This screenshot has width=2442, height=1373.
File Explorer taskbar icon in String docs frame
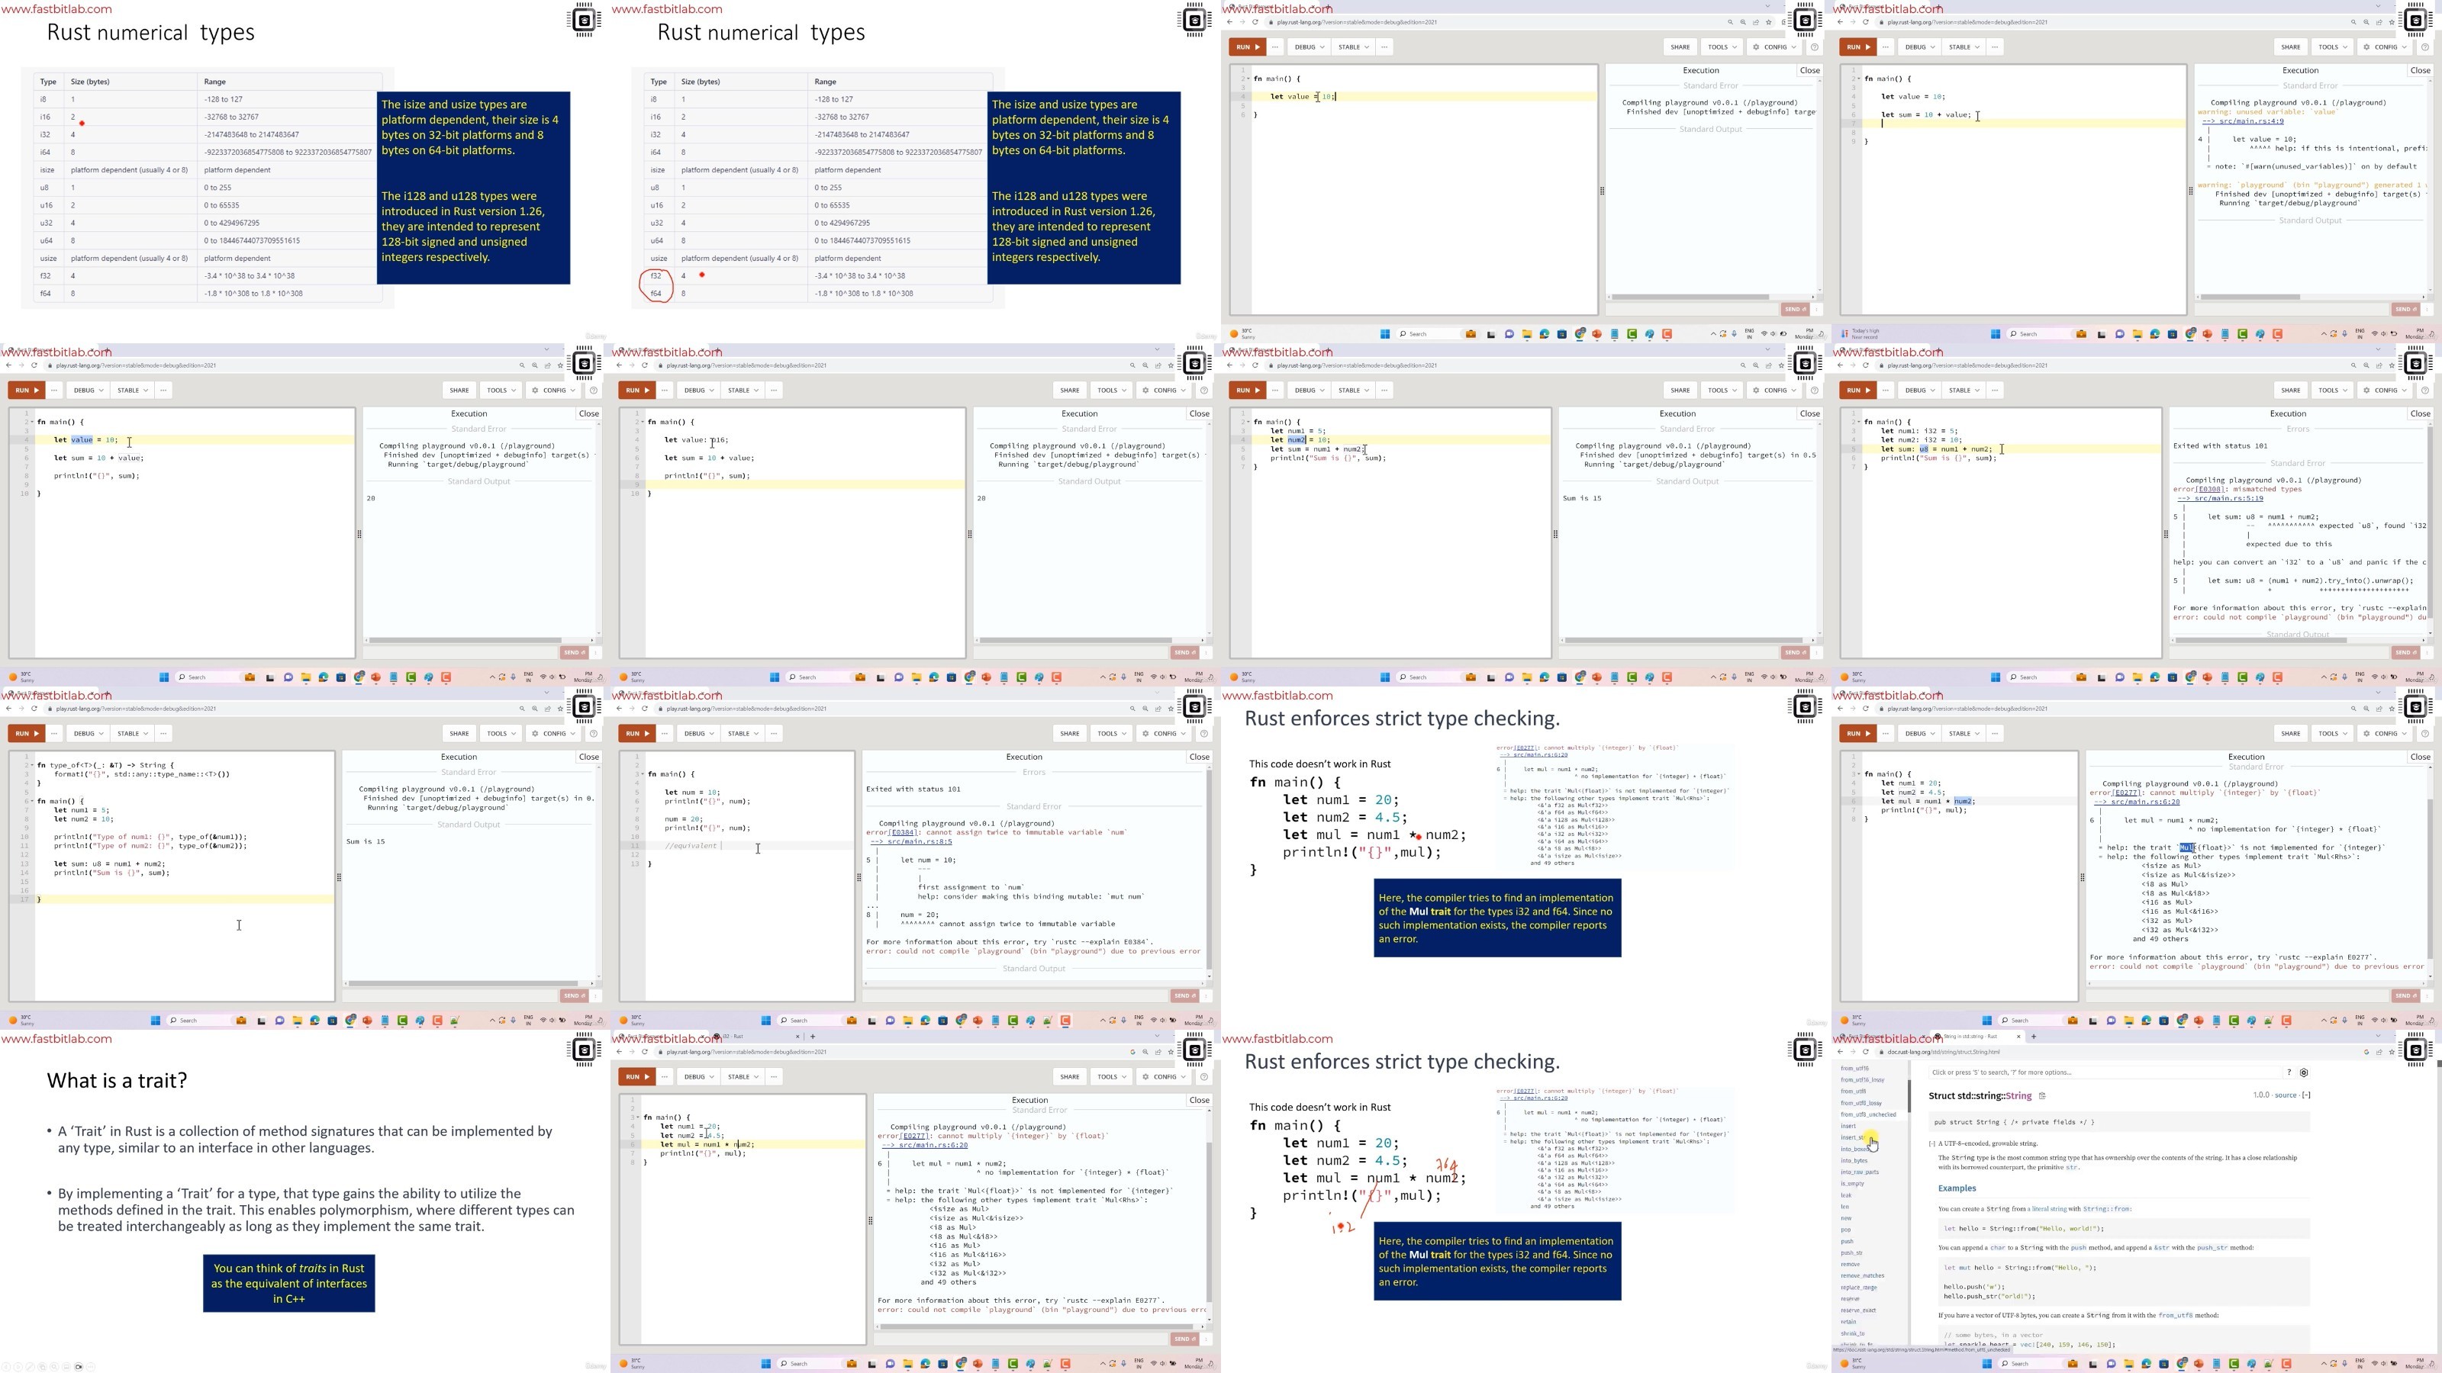2129,1364
